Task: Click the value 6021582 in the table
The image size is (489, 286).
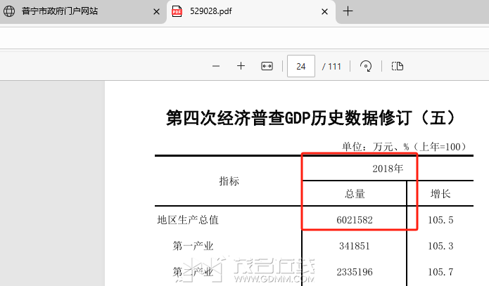Action: coord(355,220)
